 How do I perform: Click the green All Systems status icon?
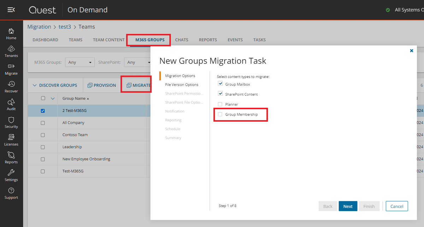tap(389, 10)
